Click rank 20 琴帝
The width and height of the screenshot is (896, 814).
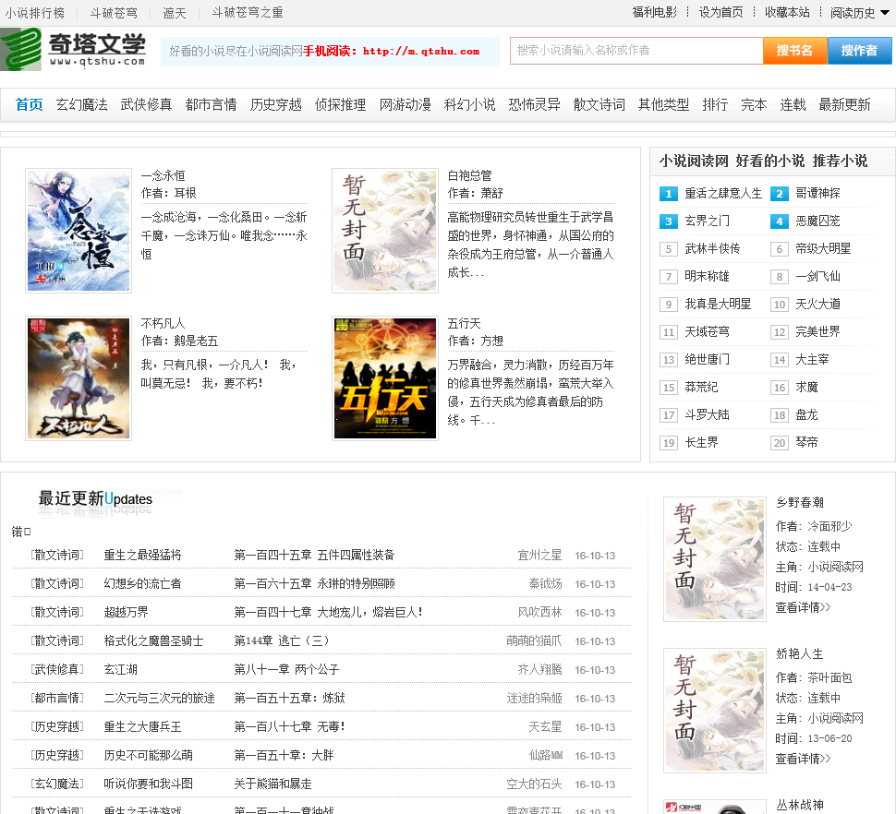pyautogui.click(x=806, y=442)
